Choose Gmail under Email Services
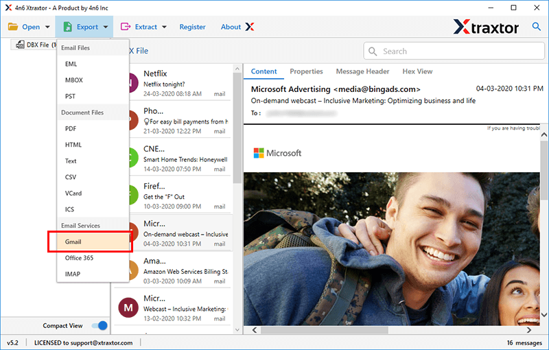 point(93,242)
